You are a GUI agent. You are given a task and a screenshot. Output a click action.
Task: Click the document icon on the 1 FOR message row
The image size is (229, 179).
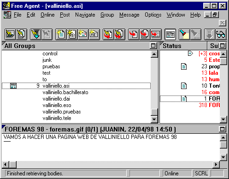184,99
